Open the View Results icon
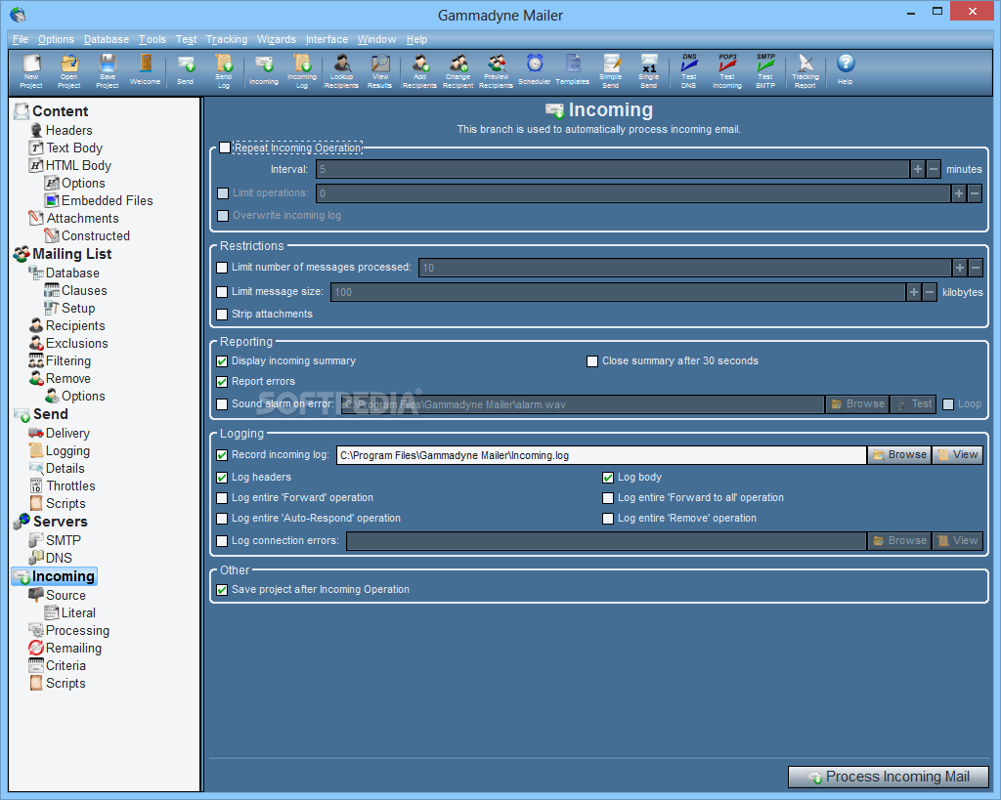This screenshot has height=800, width=1001. pyautogui.click(x=380, y=70)
